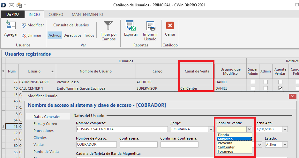Toggle Agente Ventas checkbox for CADMINISTRATIVO

pyautogui.click(x=280, y=82)
